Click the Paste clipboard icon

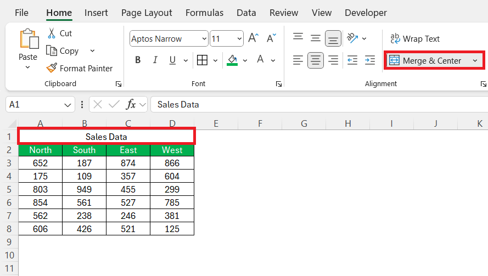tap(29, 39)
